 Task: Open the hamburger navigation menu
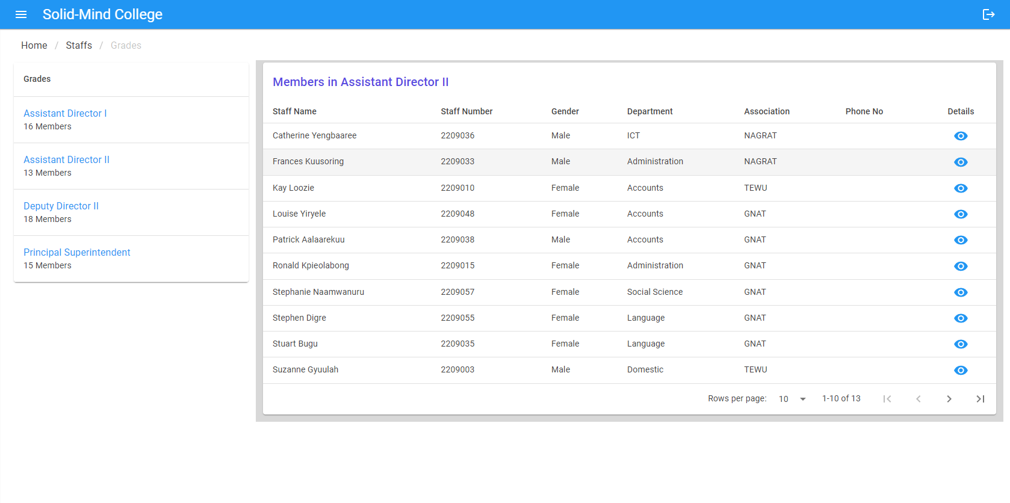pos(21,14)
